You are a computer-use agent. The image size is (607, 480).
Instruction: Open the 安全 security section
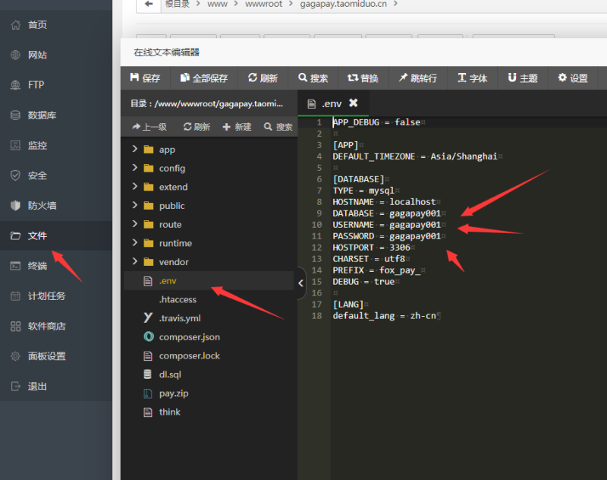coord(37,175)
